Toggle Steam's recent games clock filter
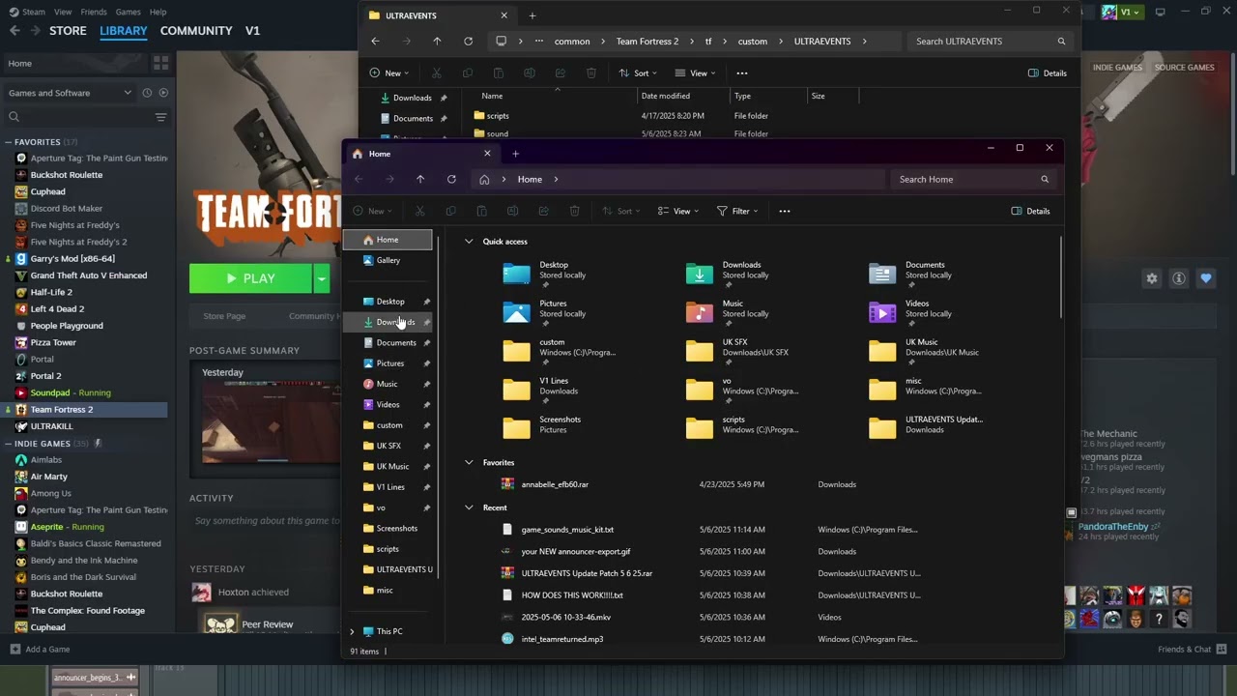 (147, 93)
